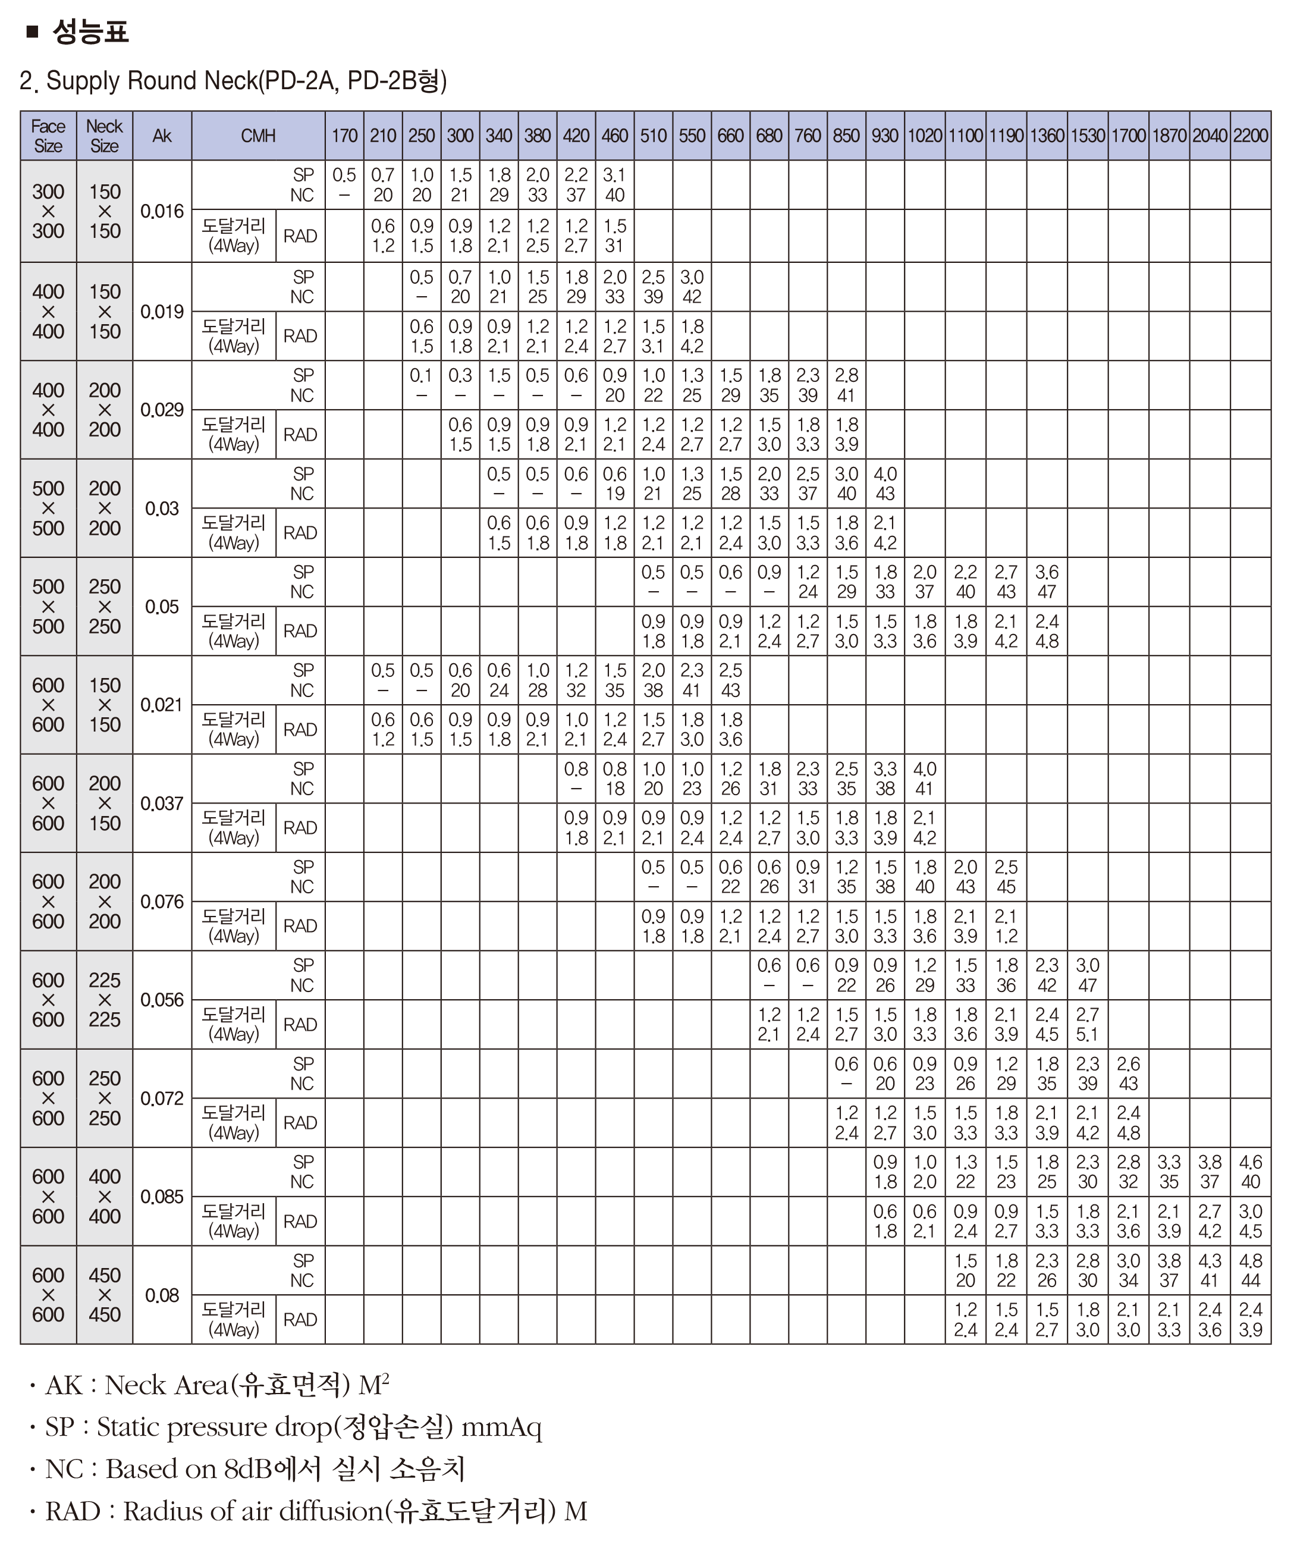1294x1544 pixels.
Task: Select SP/NC cell '4.0 43' in Ak 0.03 row
Action: point(885,484)
